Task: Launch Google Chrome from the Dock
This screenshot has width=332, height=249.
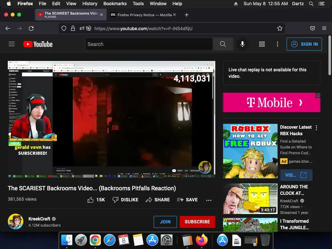Action: coord(95,240)
